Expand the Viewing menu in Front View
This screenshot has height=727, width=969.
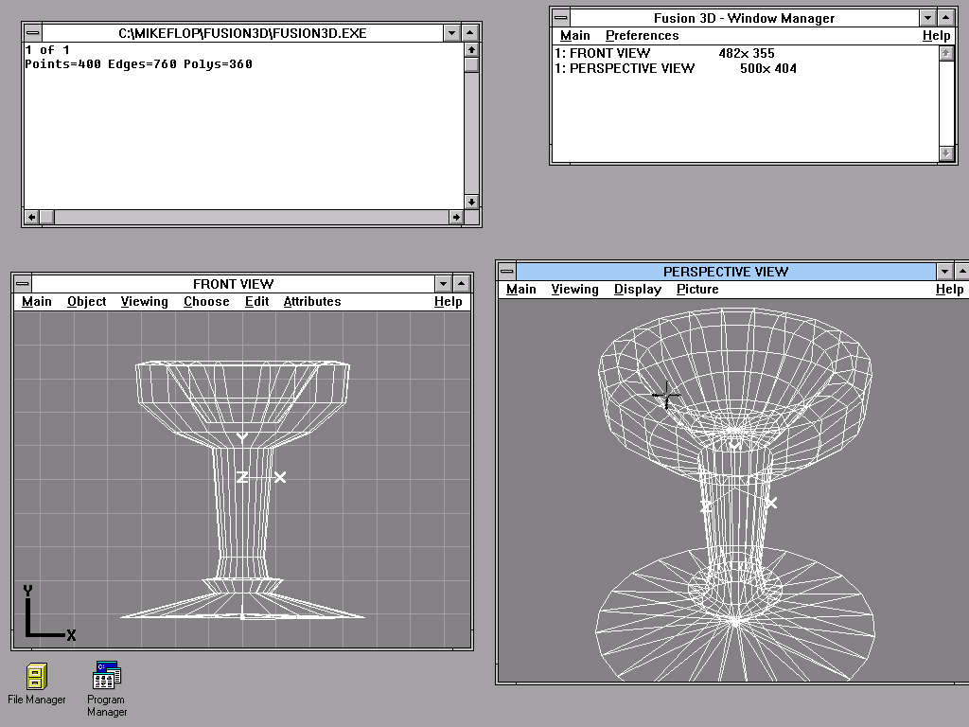[144, 302]
